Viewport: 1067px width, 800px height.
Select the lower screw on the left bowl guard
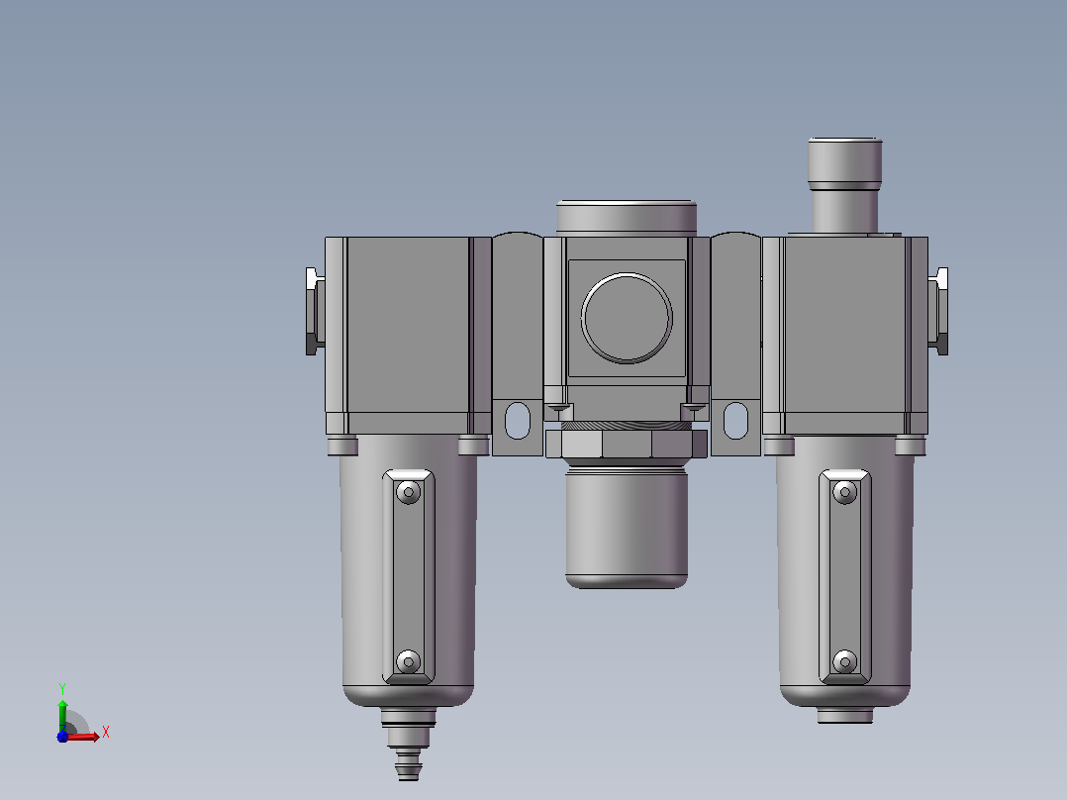pos(408,661)
